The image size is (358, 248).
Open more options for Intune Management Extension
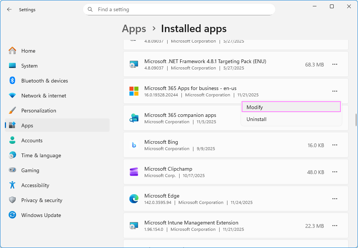pyautogui.click(x=334, y=226)
